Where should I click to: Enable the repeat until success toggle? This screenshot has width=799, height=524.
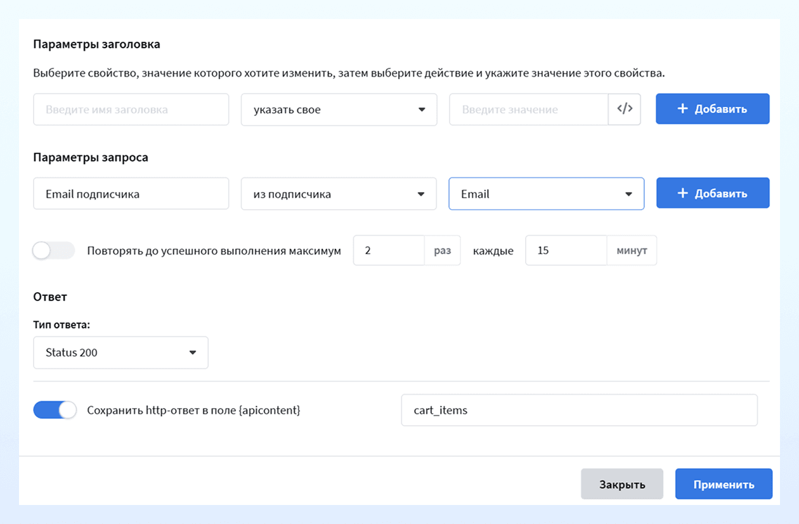pos(54,251)
